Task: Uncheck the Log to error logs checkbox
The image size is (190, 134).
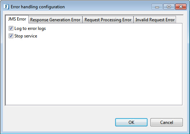Action: [11, 28]
